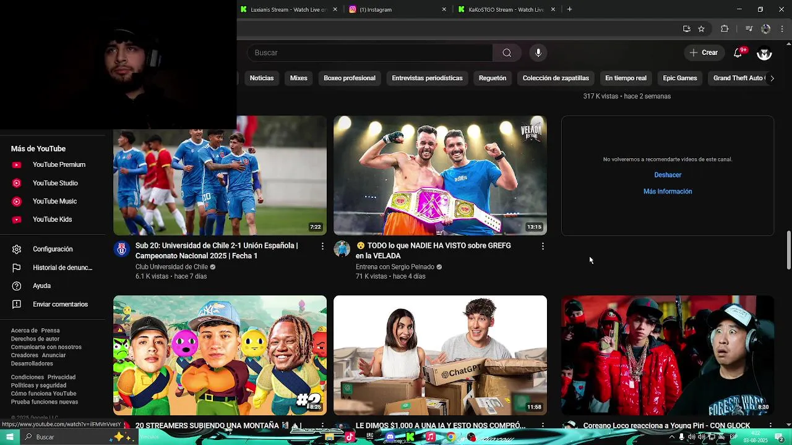
Task: Click the Entrena con Sergio Peinado channel name
Action: 395,267
